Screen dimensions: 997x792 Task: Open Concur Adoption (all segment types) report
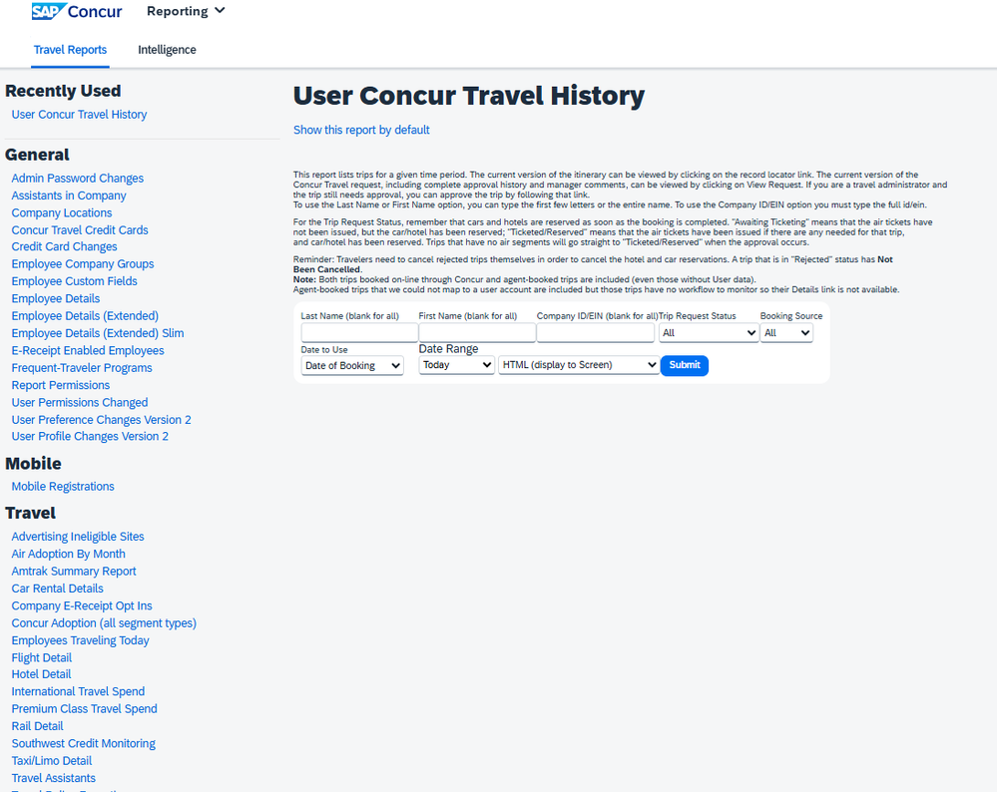[x=104, y=622]
